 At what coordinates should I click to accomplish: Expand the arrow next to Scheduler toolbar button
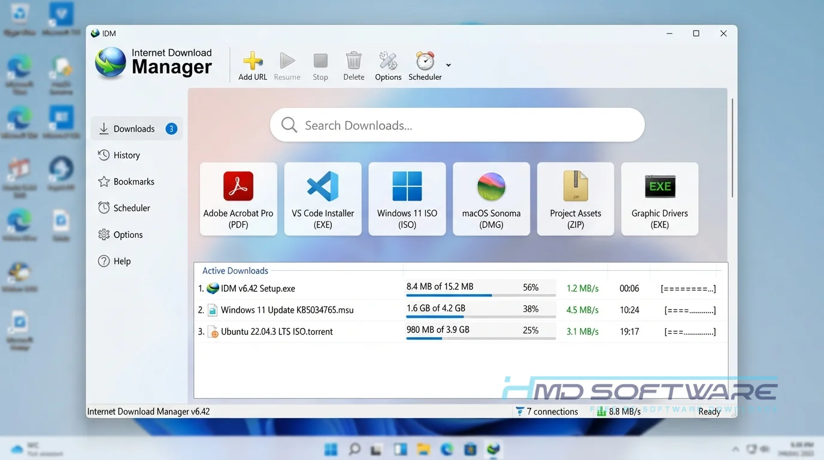449,65
